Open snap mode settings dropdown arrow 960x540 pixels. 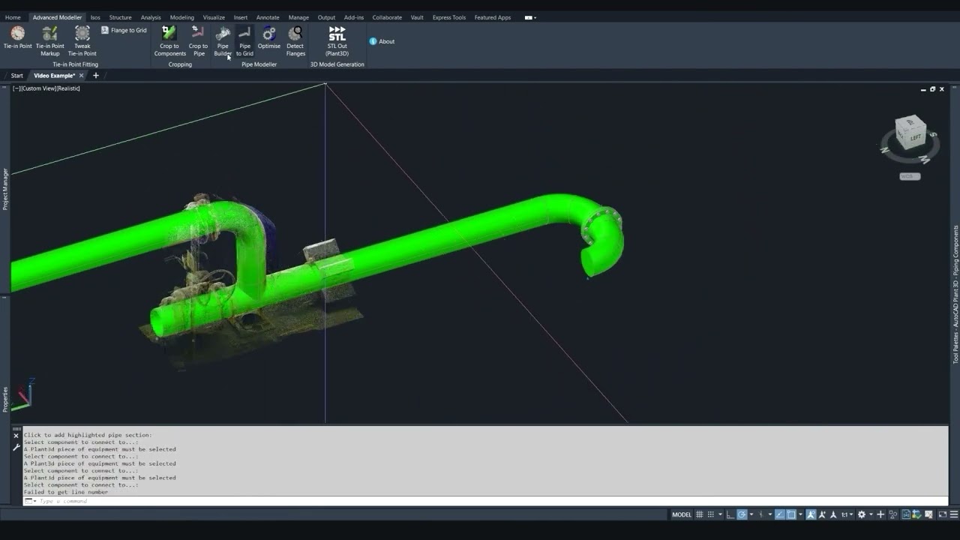721,514
